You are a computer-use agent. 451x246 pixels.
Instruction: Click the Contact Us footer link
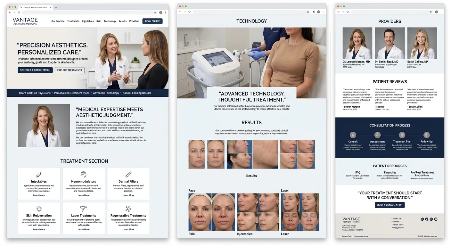coord(396,218)
